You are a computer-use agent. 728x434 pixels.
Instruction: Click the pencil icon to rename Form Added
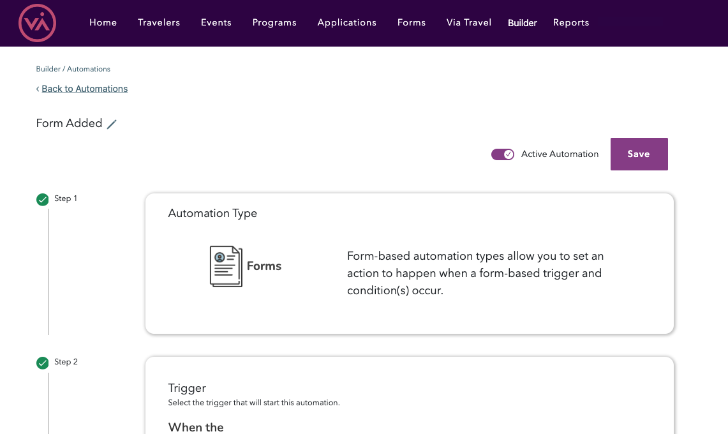112,124
